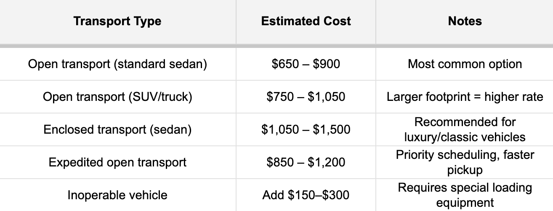Click the $1,050 – $1,500 cost cell
Image resolution: width=553 pixels, height=211 pixels.
pos(306,129)
